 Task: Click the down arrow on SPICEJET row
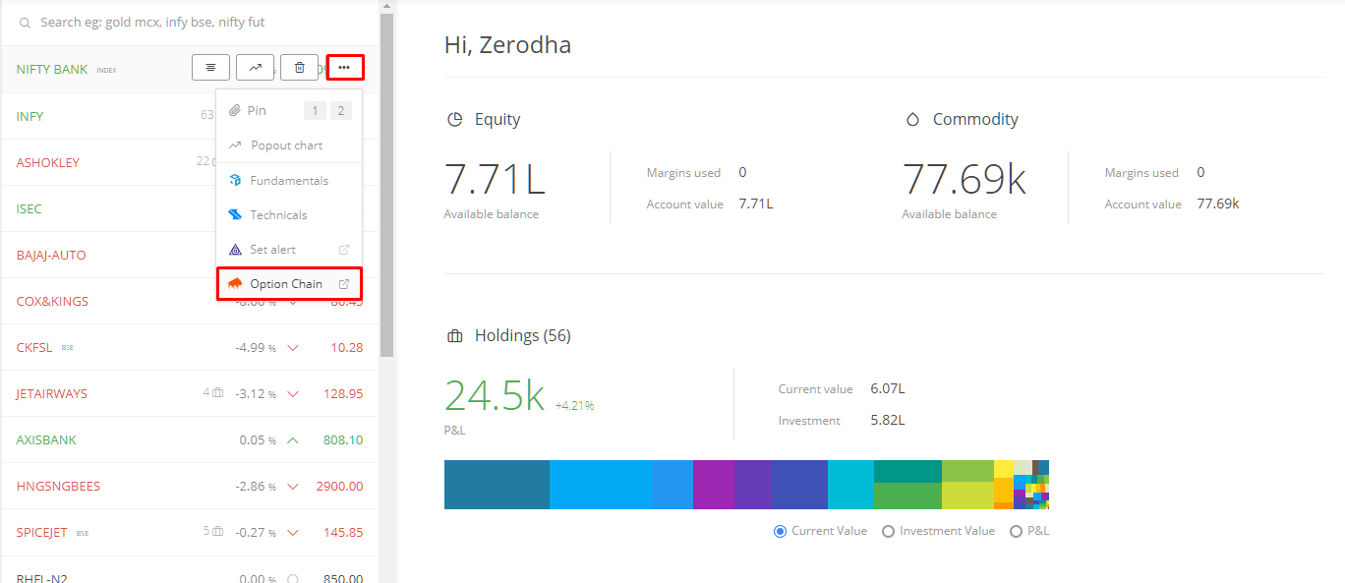pos(292,533)
